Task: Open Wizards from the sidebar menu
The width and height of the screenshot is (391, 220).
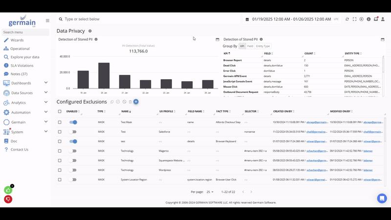Action: click(x=17, y=40)
